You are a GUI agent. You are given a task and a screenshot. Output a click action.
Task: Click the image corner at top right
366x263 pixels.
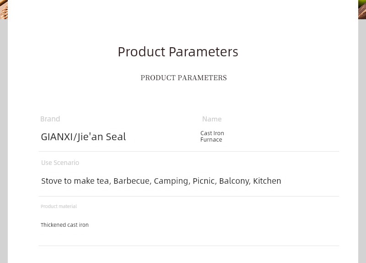[x=362, y=9]
